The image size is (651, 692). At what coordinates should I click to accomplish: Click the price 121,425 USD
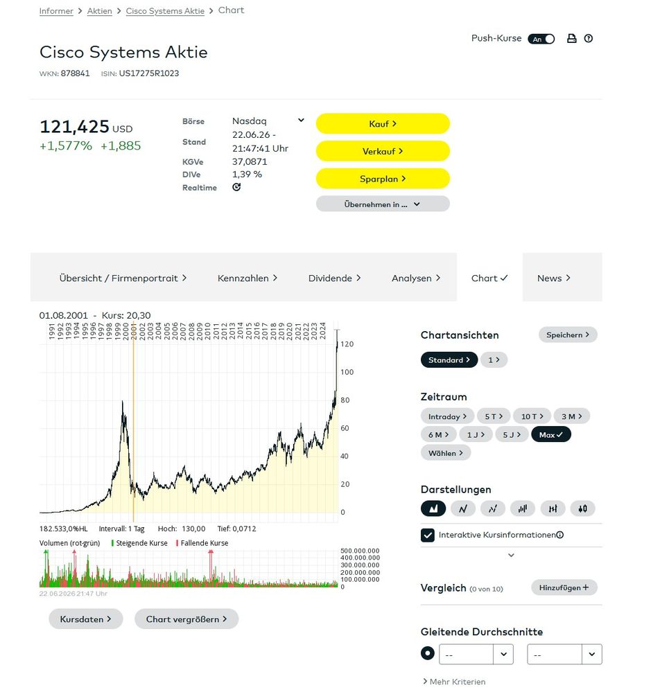(86, 127)
